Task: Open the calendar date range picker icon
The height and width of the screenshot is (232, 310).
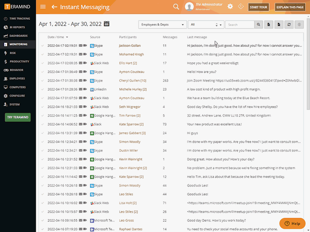Action: tap(107, 24)
